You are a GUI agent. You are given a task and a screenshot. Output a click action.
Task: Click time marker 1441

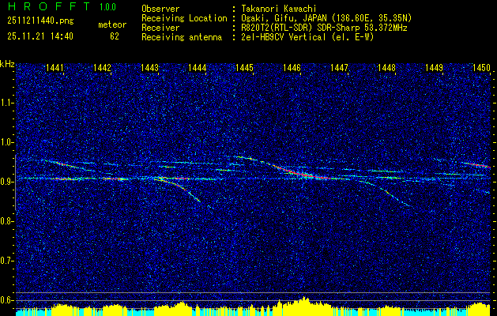point(55,68)
